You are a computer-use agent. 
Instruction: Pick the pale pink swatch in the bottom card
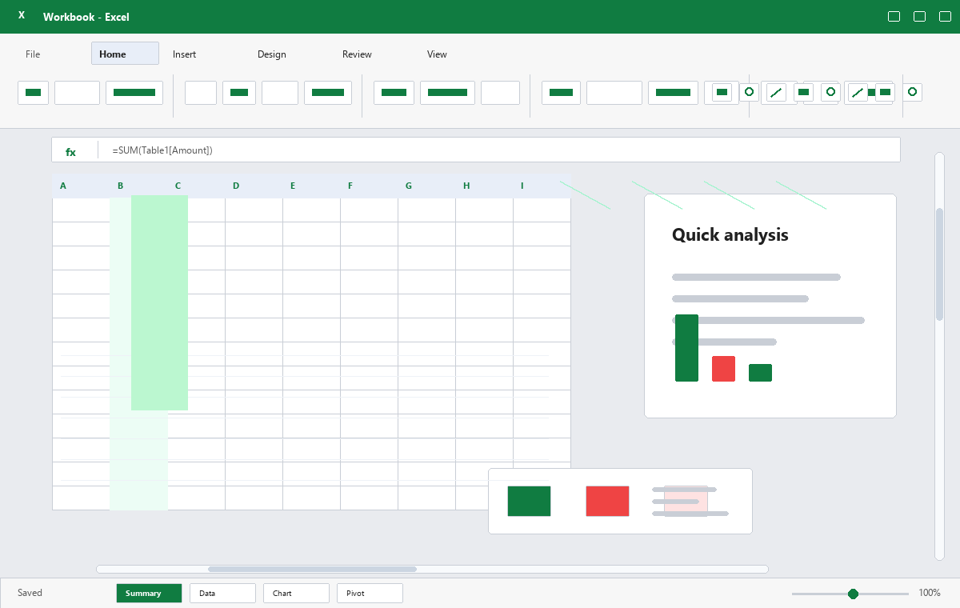point(686,501)
